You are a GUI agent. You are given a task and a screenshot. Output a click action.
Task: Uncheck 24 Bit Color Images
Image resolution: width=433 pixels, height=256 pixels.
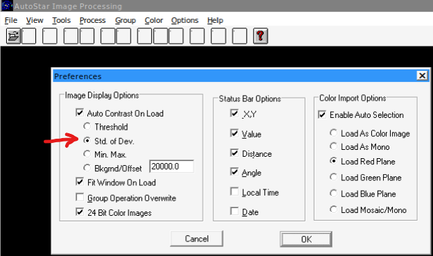coord(80,212)
